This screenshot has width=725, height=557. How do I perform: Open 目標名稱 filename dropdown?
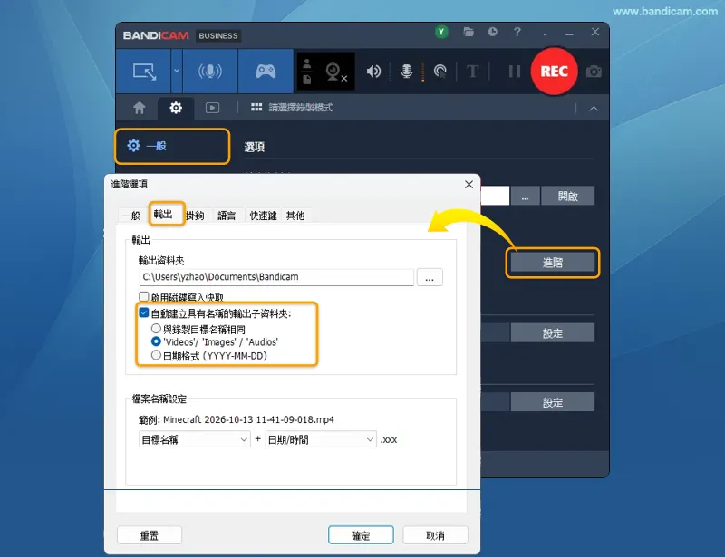(x=194, y=439)
